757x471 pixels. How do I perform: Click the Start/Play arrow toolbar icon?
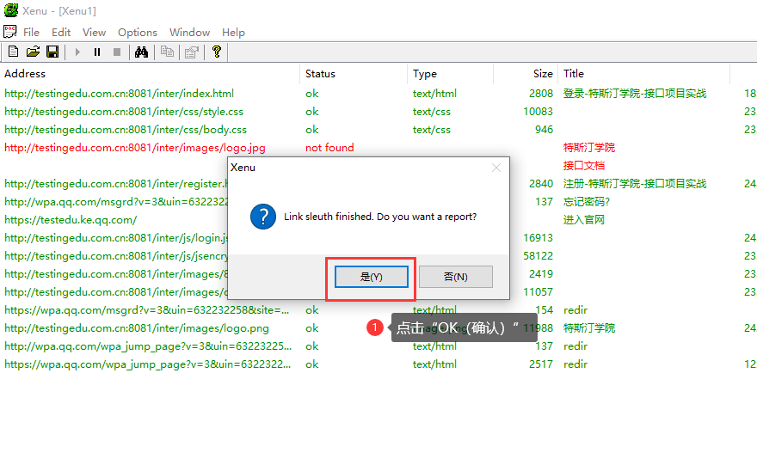tap(77, 52)
